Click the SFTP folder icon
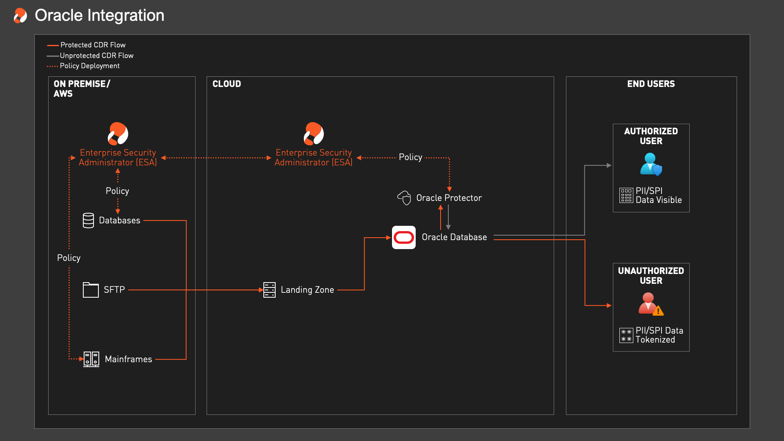Screen dimensions: 784x441 click(91, 290)
